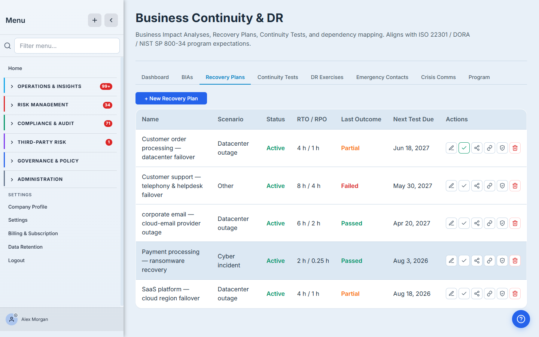Edit the Customer order processing plan

(x=451, y=148)
